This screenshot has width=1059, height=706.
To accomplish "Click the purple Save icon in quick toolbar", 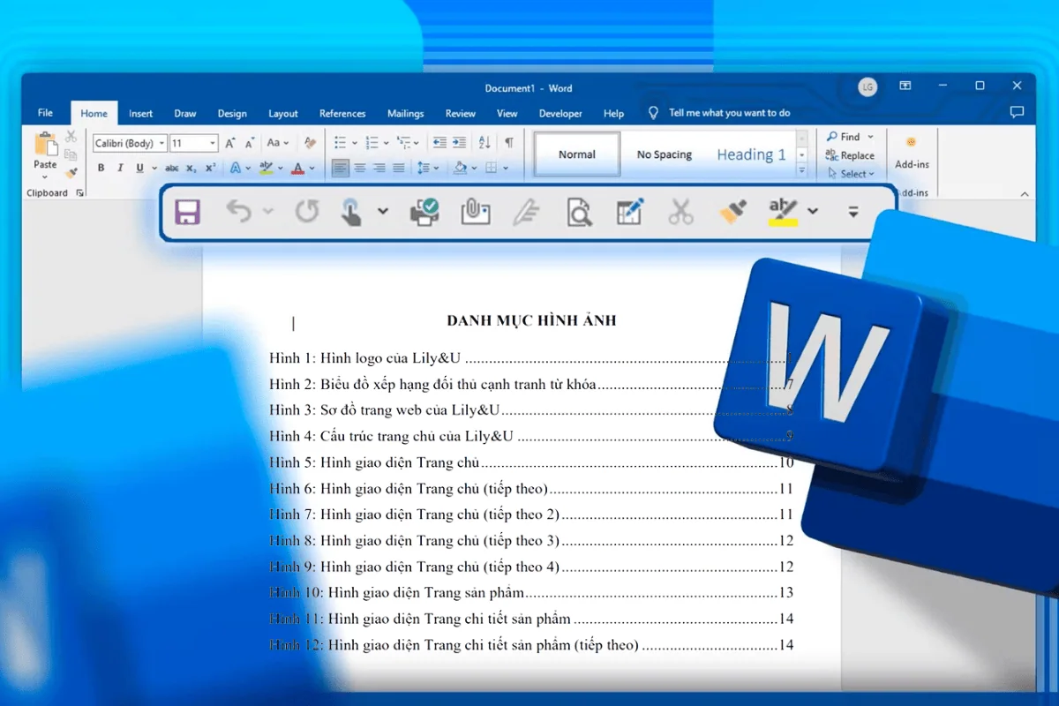I will [187, 212].
